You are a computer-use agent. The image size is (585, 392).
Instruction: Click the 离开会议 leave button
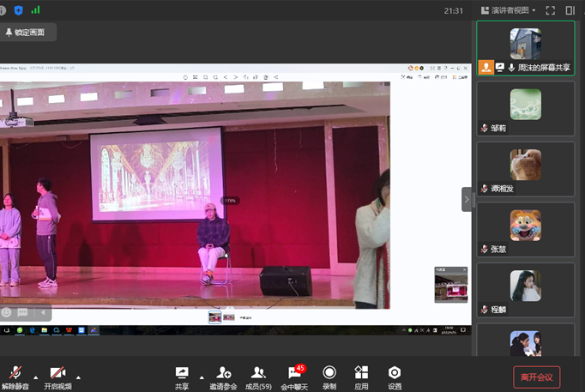(x=536, y=377)
